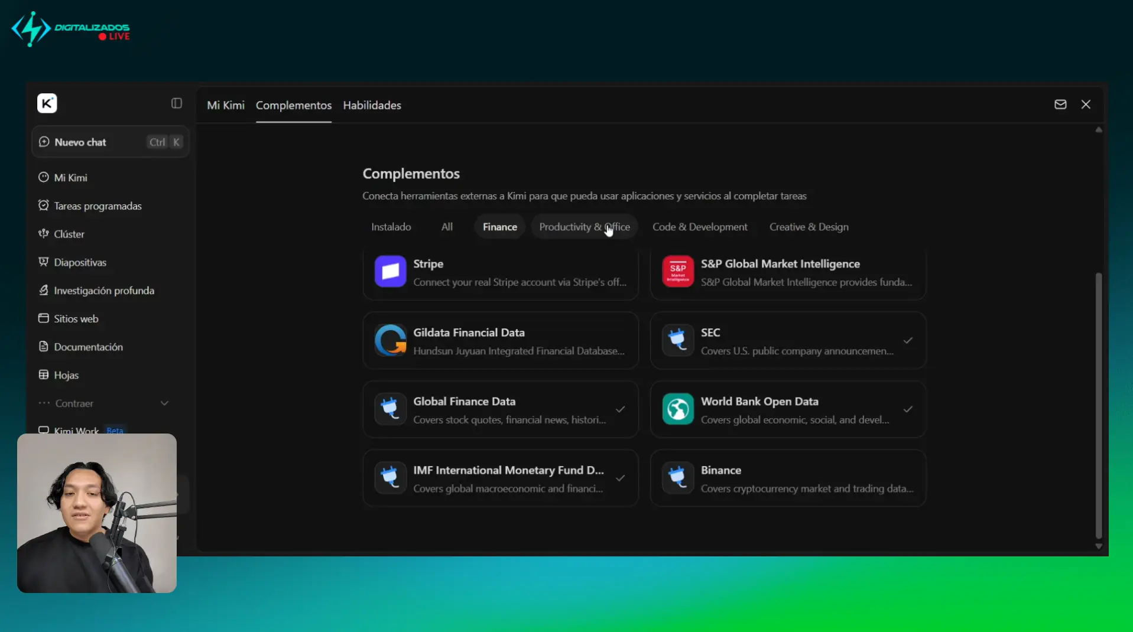The image size is (1133, 632).
Task: Open the mail envelope icon
Action: coord(1060,105)
